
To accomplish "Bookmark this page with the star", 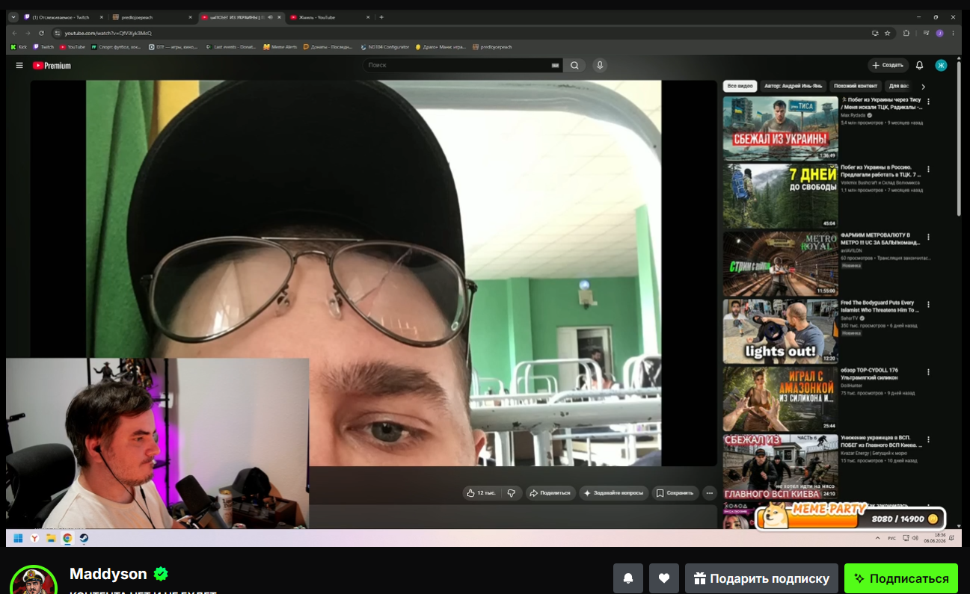I will pos(888,33).
